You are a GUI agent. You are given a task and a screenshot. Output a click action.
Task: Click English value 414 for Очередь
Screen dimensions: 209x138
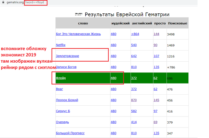(134, 122)
